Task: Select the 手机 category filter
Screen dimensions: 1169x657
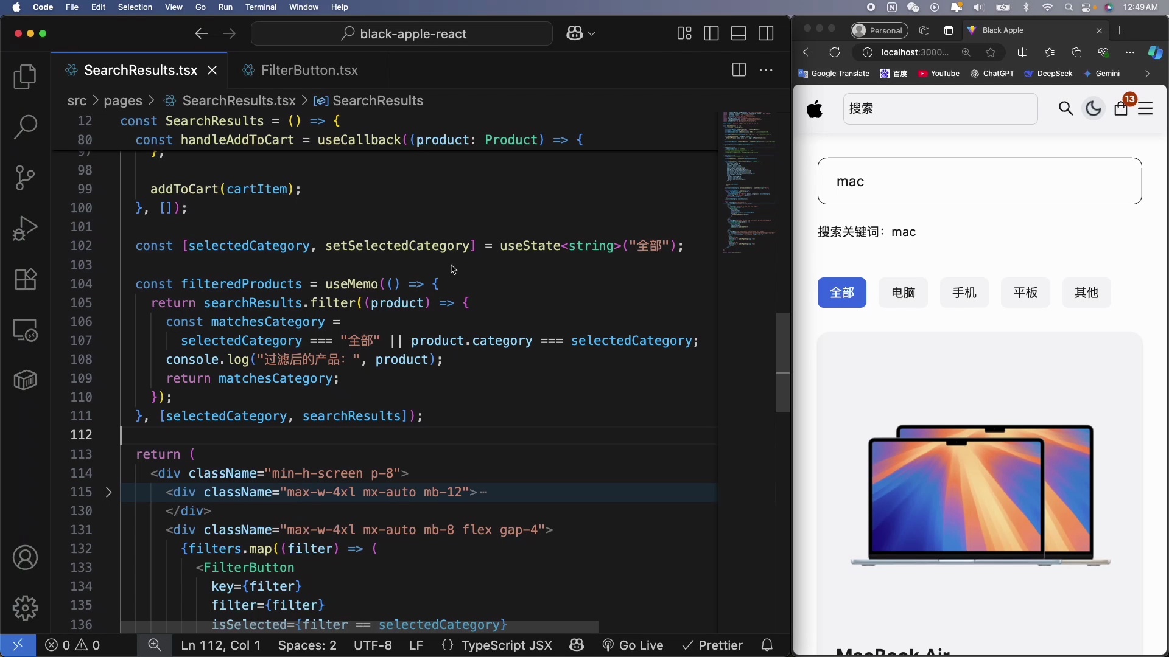Action: click(x=964, y=293)
